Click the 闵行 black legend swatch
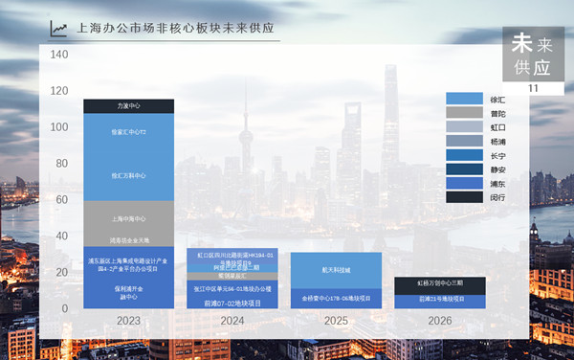574x360 pixels. point(464,197)
